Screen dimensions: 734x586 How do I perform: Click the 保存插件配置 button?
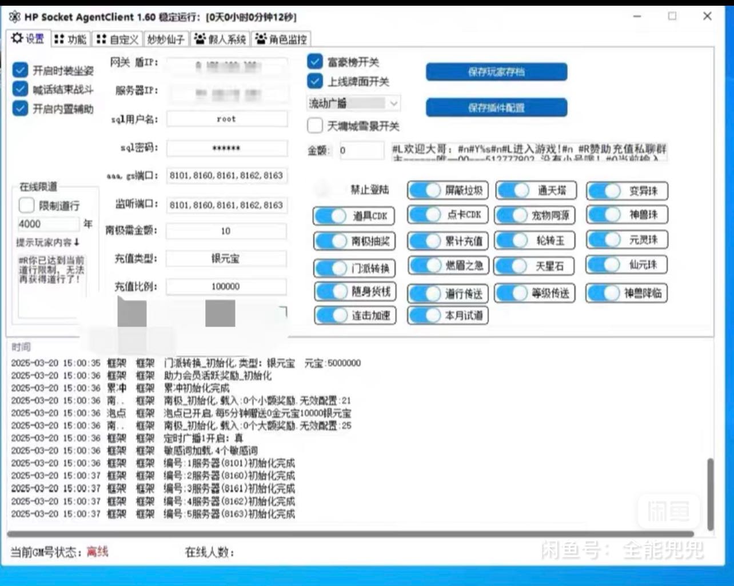click(x=496, y=107)
